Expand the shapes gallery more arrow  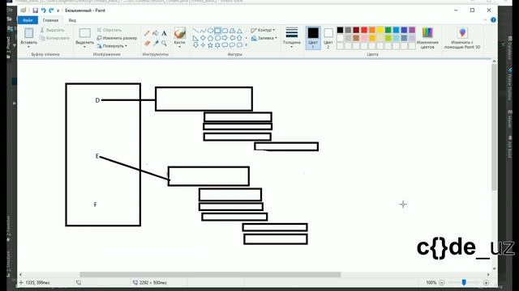(246, 45)
